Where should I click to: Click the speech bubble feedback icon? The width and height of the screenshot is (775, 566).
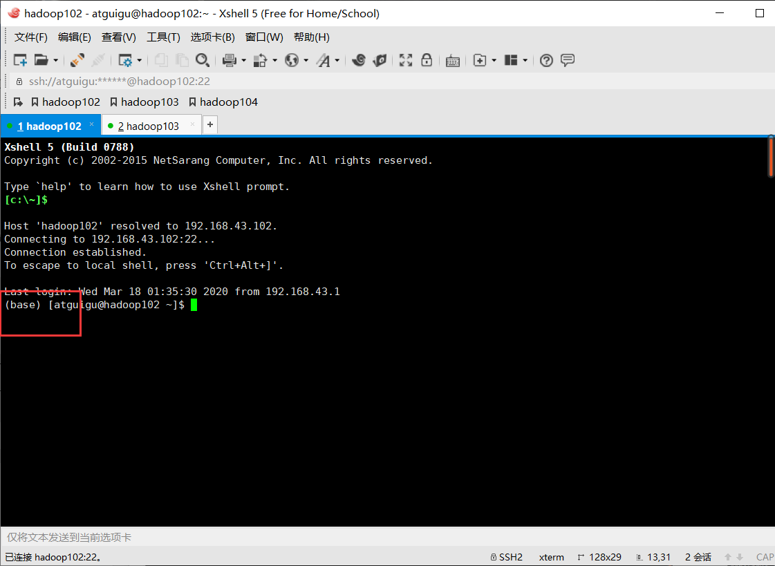(568, 60)
